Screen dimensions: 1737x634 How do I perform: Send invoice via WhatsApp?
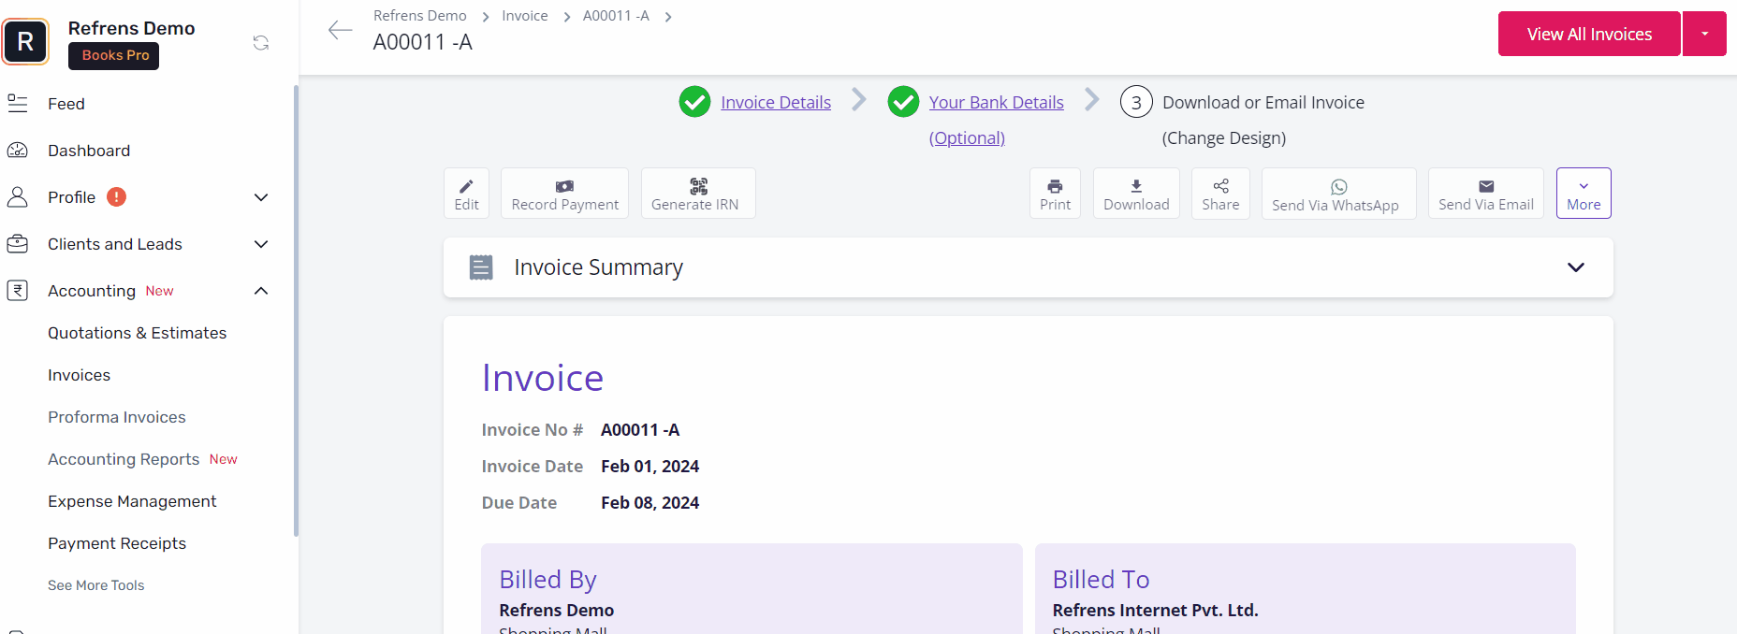[x=1338, y=194]
